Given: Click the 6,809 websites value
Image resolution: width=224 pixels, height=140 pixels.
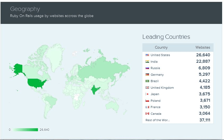Looking at the screenshot, I should coord(204,68).
